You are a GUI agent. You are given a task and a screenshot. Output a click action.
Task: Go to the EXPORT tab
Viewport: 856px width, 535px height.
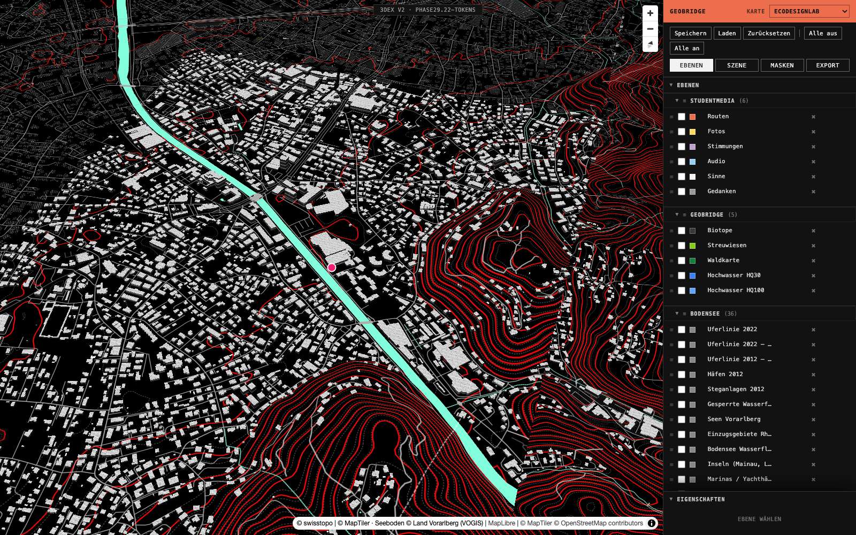tap(828, 65)
